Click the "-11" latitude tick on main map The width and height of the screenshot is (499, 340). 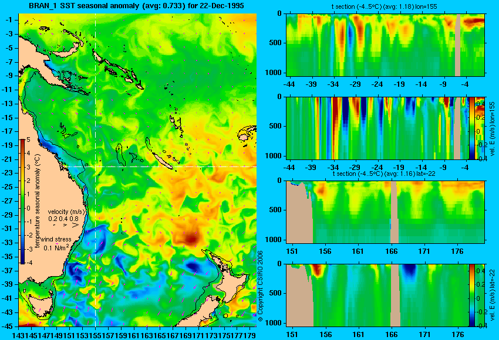pos(7,89)
